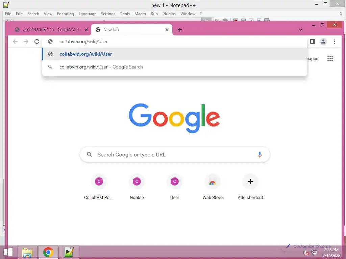Switch to Notepad++ in taskbar
The image size is (346, 259).
tap(69, 252)
